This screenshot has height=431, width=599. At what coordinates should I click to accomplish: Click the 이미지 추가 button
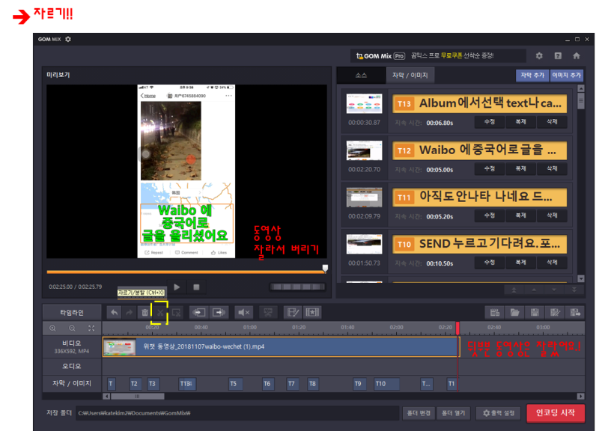coord(567,76)
